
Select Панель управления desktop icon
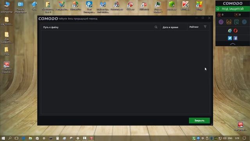coord(20,7)
